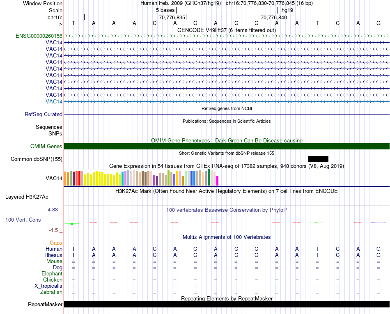Click the chr16: ruler label
The height and width of the screenshot is (314, 390).
tap(55, 17)
